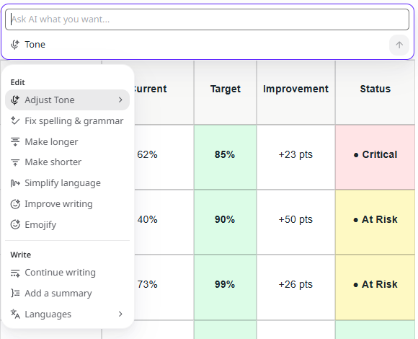Click the Tone microphone icon below input
The width and height of the screenshot is (418, 339).
point(15,45)
